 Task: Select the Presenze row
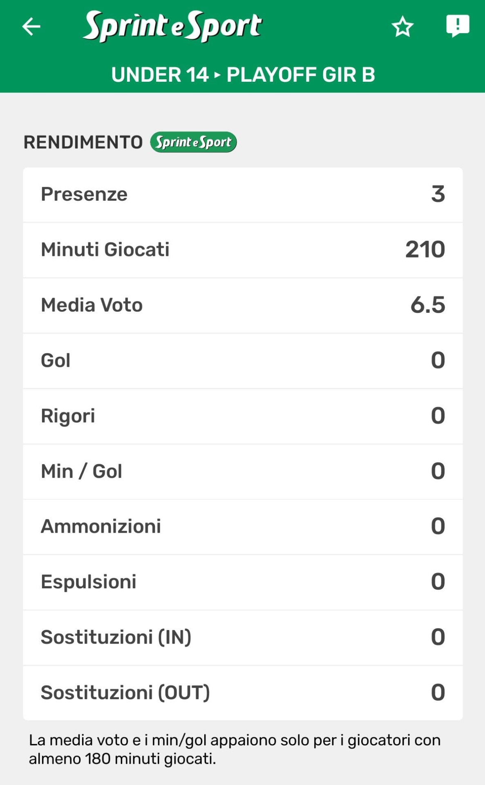point(243,195)
